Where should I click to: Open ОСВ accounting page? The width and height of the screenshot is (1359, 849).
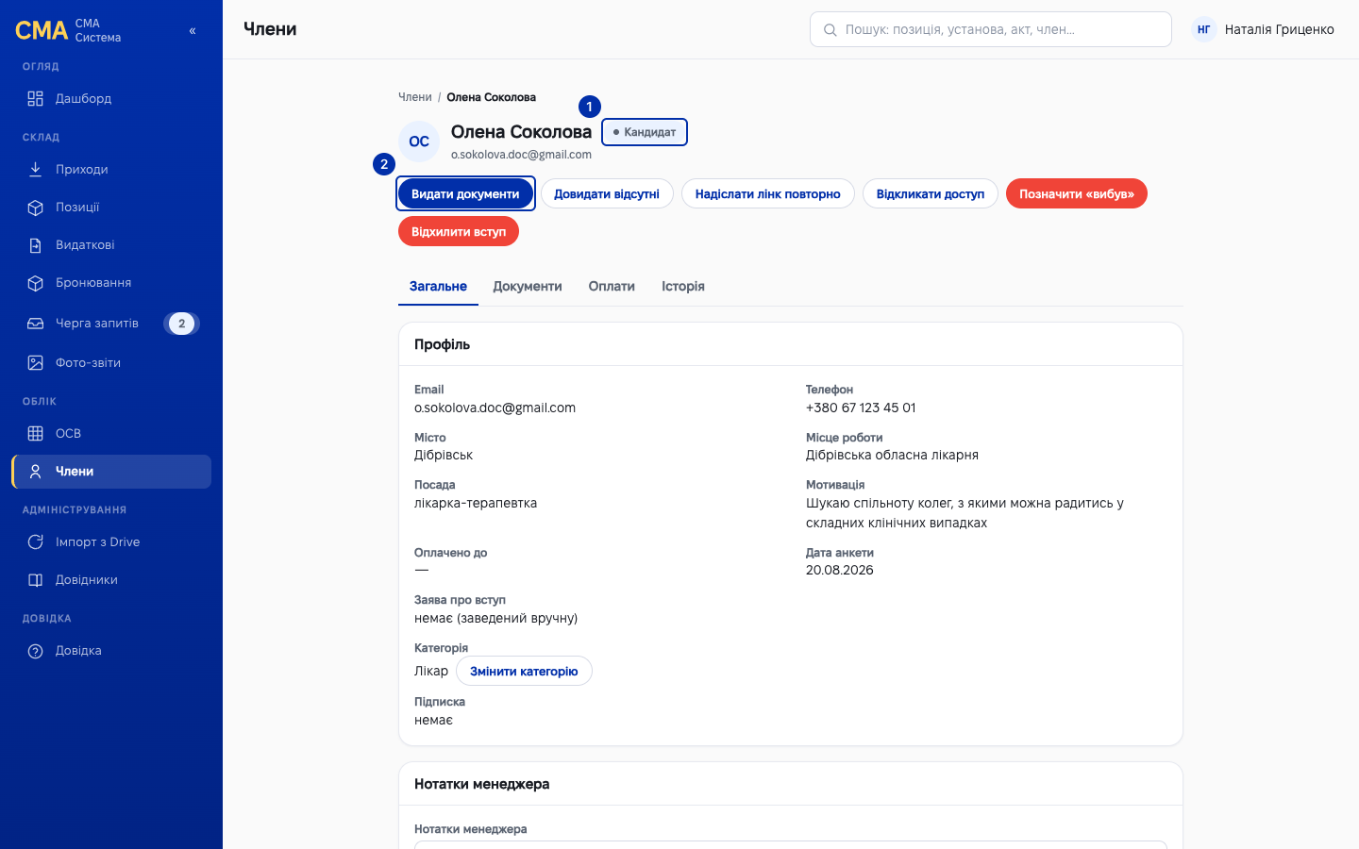[111, 434]
